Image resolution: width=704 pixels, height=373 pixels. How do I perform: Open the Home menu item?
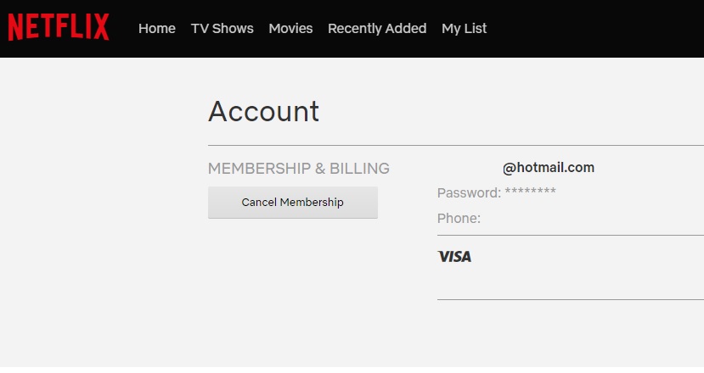157,28
